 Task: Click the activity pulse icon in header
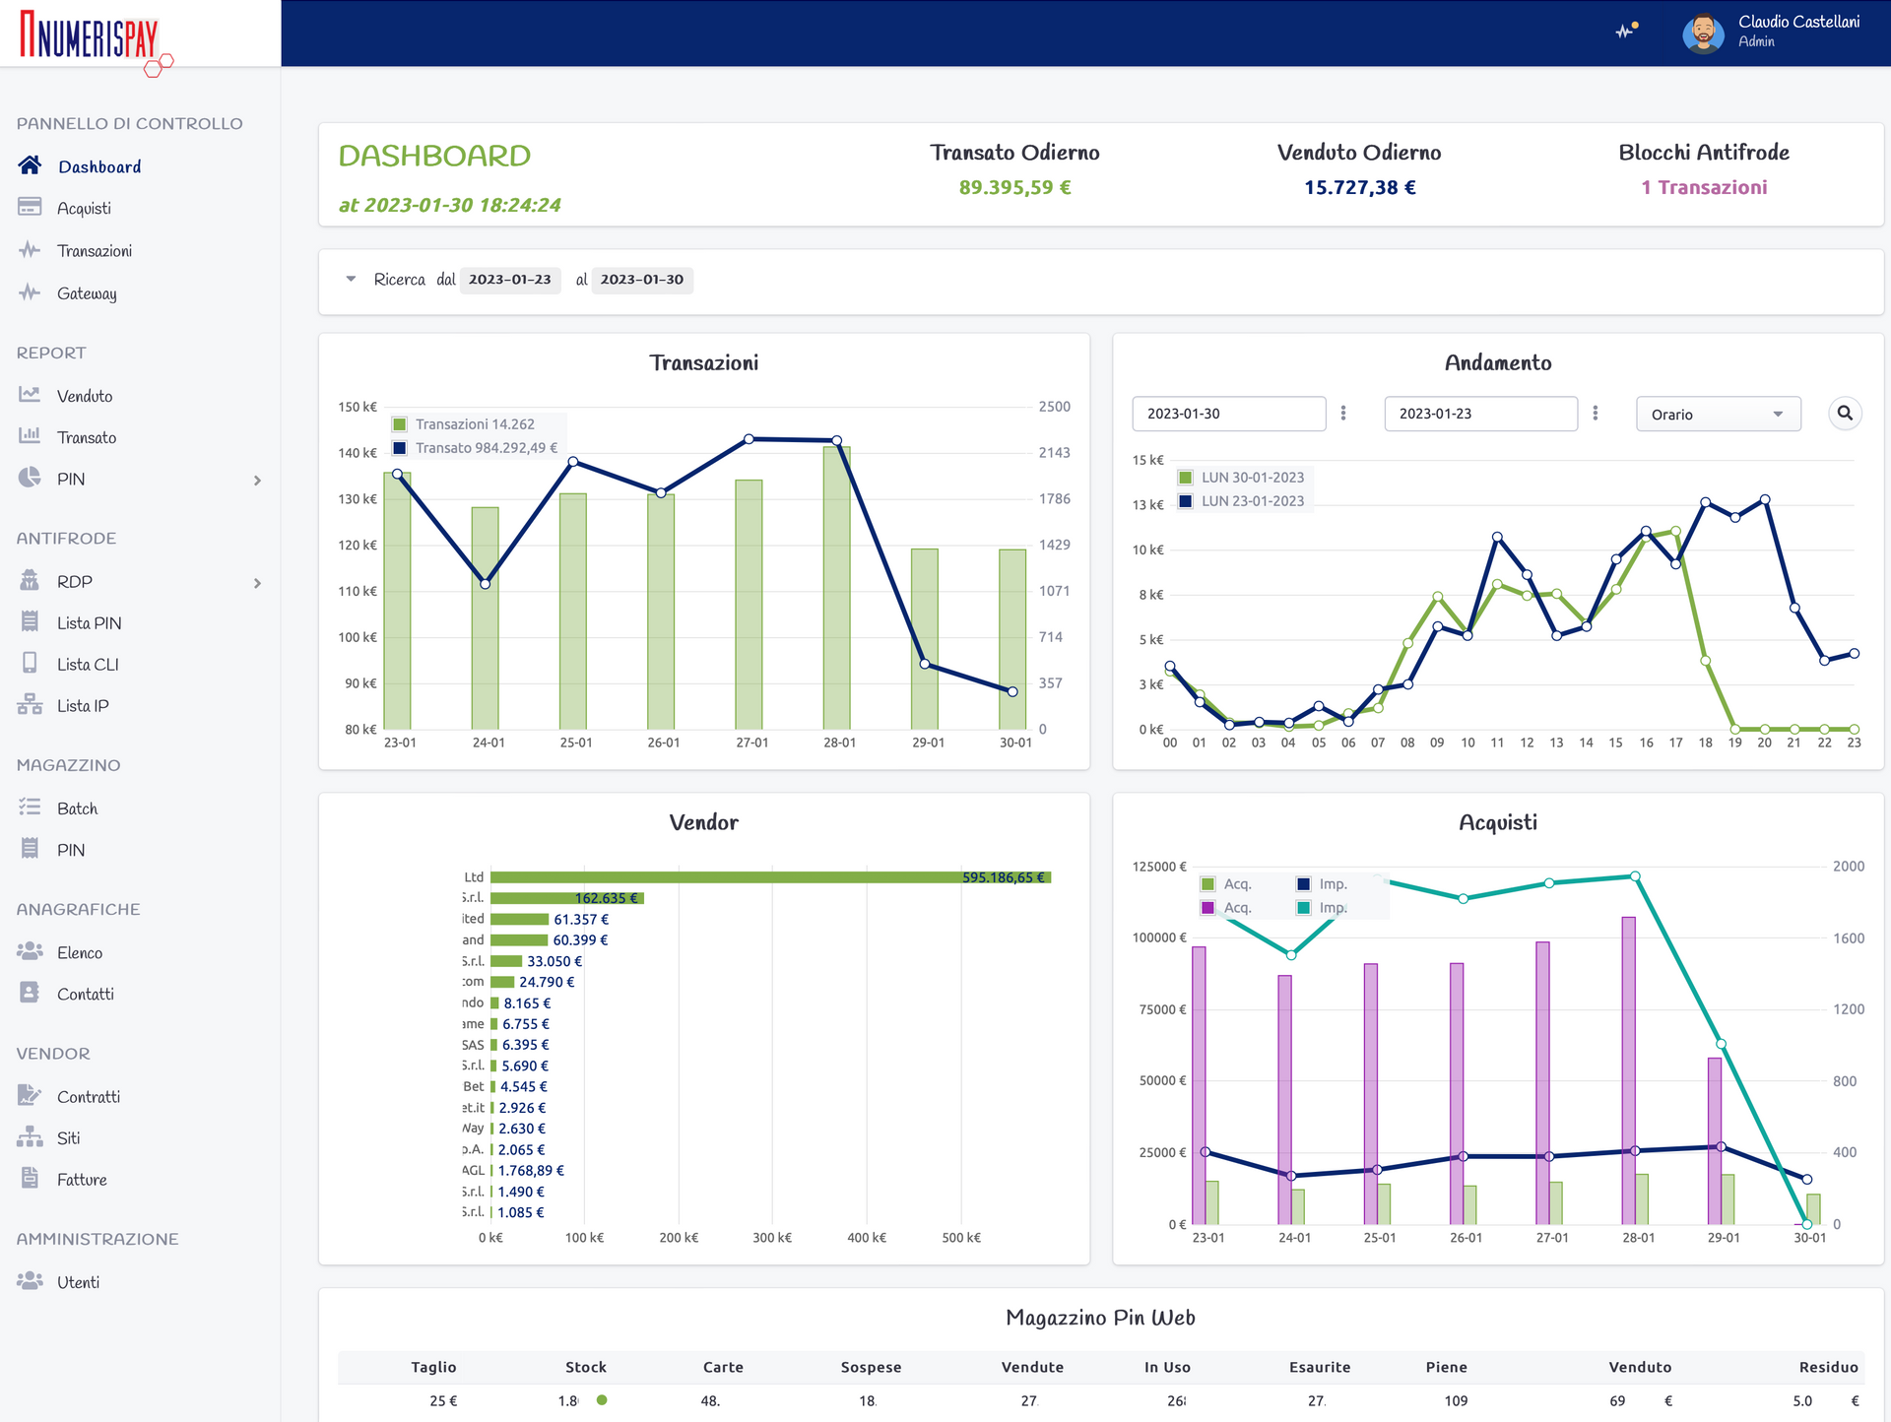(x=1626, y=32)
